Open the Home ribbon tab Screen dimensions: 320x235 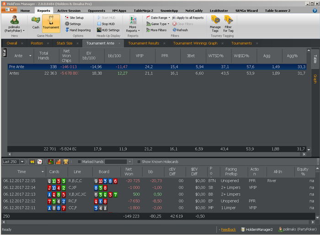25,11
